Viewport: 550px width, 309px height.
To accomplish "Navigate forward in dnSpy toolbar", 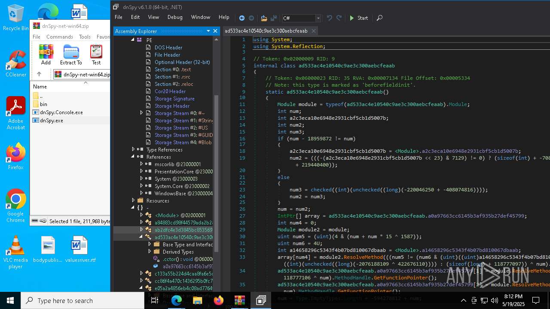I will tap(251, 18).
